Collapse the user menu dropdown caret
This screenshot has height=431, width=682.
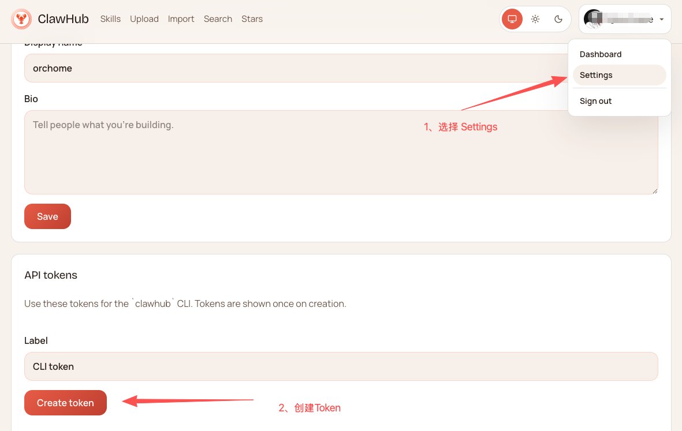point(661,20)
